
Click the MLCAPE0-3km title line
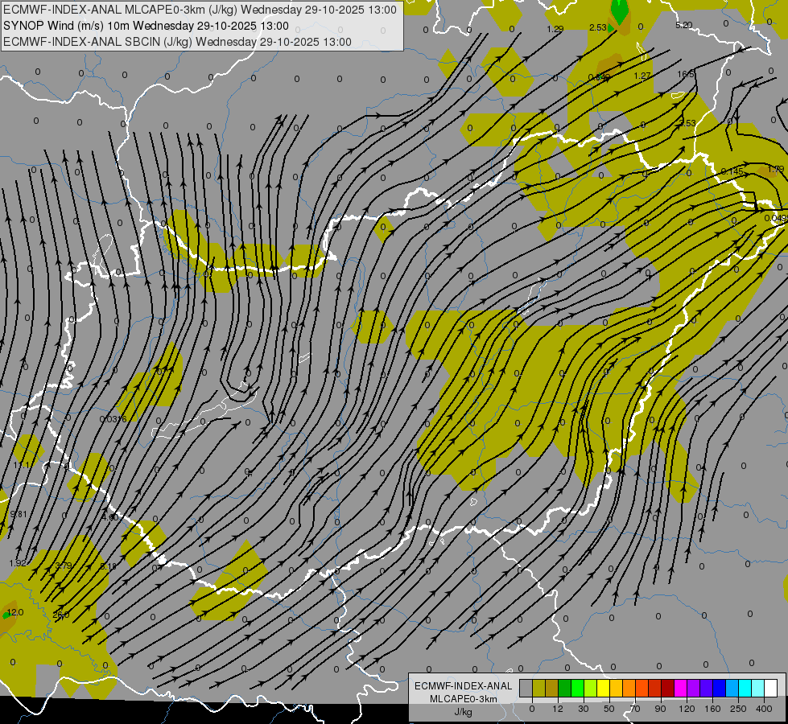200,10
